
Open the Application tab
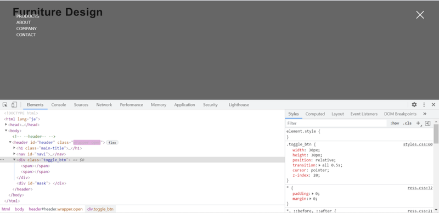pos(184,105)
